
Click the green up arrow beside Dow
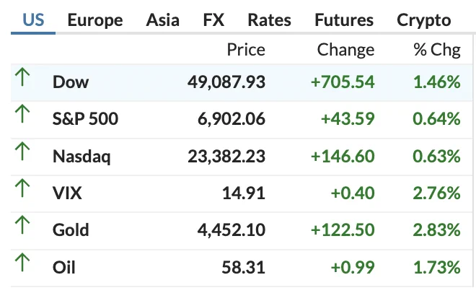[22, 77]
